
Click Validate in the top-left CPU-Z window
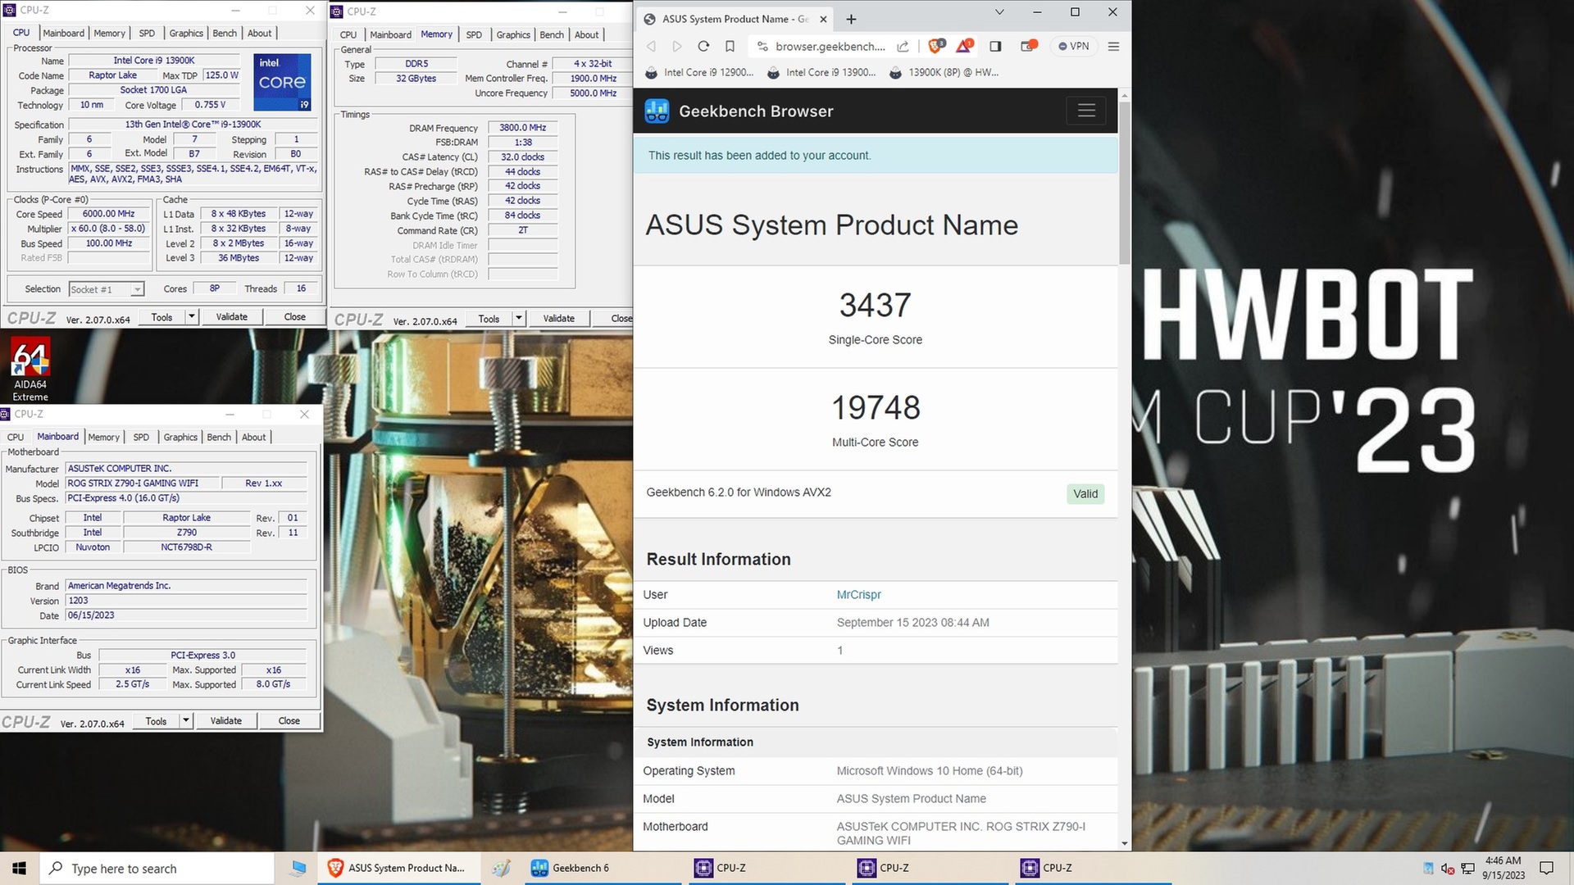pos(231,316)
